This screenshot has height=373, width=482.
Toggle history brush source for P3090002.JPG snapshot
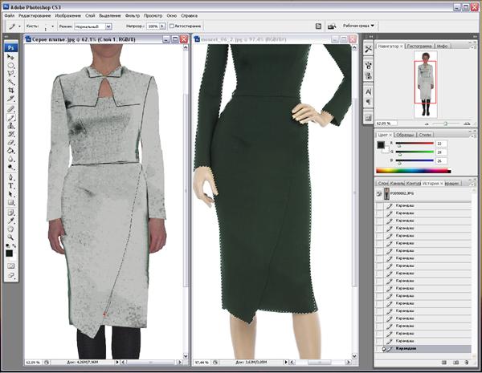tap(379, 194)
